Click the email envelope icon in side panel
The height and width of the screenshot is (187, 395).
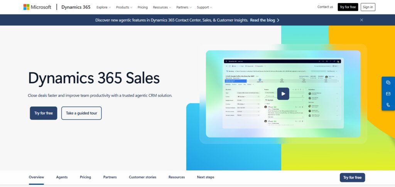(388, 94)
